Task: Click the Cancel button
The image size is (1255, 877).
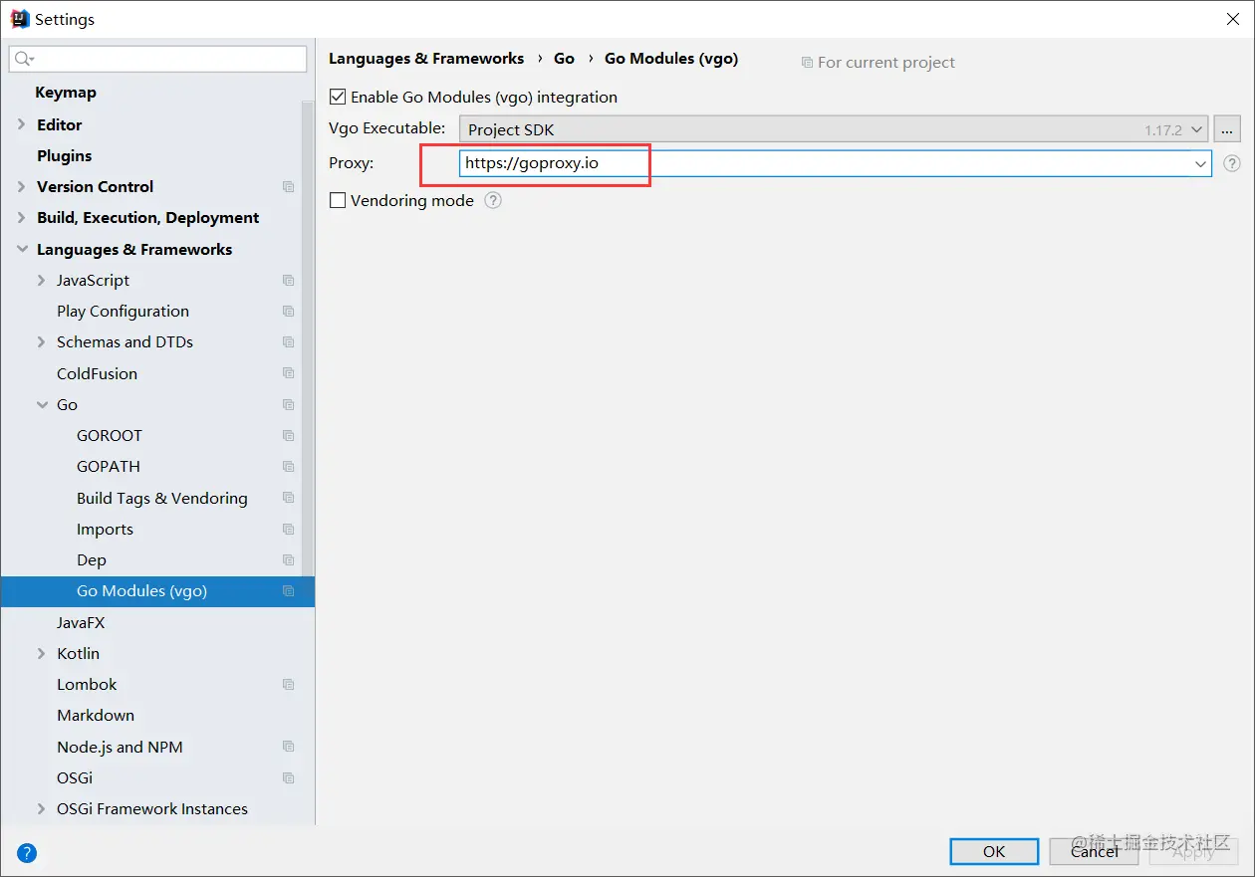Action: click(1094, 851)
